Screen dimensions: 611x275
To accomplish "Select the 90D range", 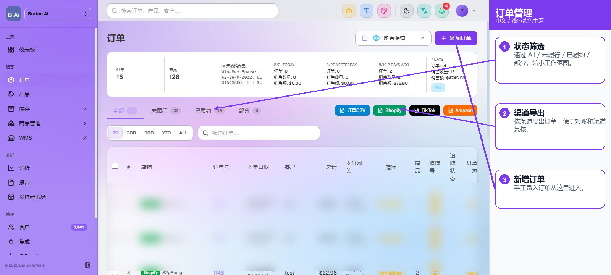I will (x=149, y=133).
